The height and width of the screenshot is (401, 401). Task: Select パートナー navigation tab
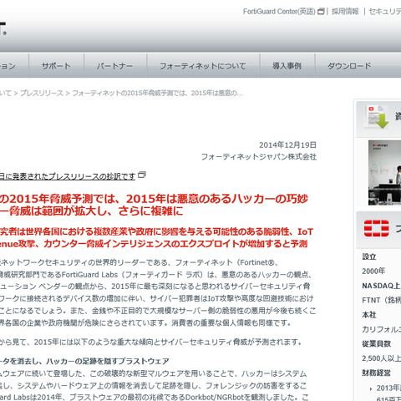click(115, 66)
